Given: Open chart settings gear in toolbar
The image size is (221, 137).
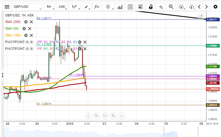Looking at the screenshot, I should (x=215, y=7).
